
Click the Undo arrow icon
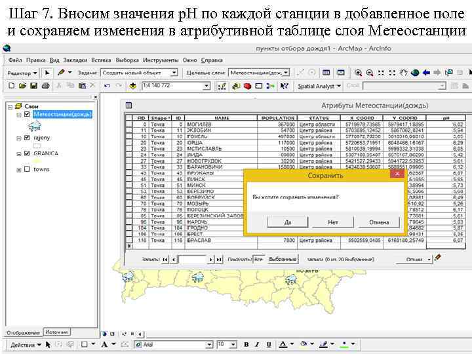pos(107,86)
